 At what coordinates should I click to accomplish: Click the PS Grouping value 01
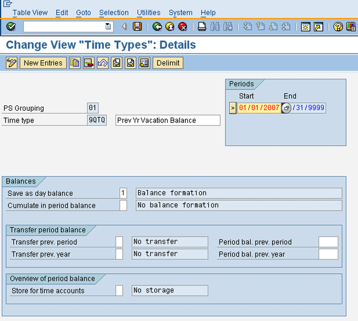point(92,108)
